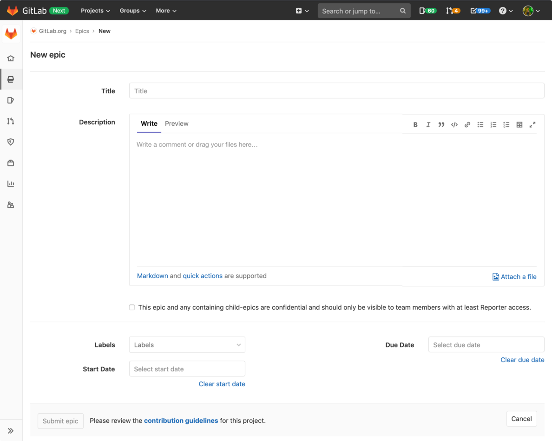552x441 pixels.
Task: Open your to-do list from the top bar
Action: click(480, 10)
